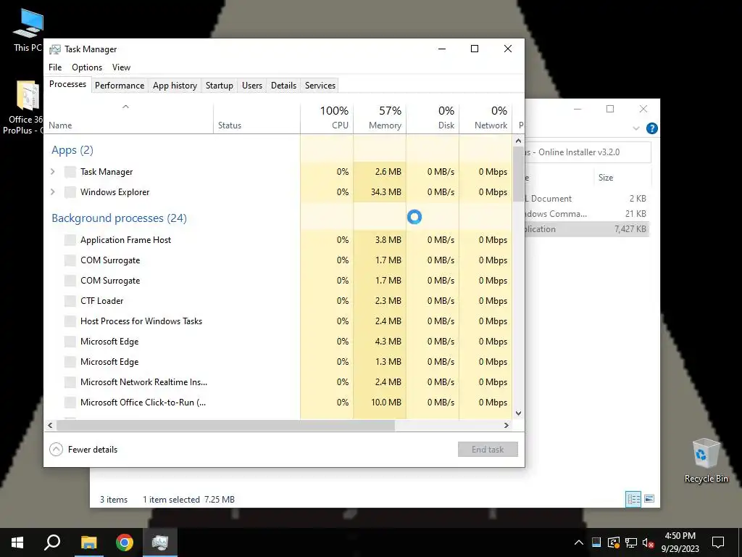Click the muted volume tray icon
Viewport: 742px width, 557px height.
coord(649,542)
